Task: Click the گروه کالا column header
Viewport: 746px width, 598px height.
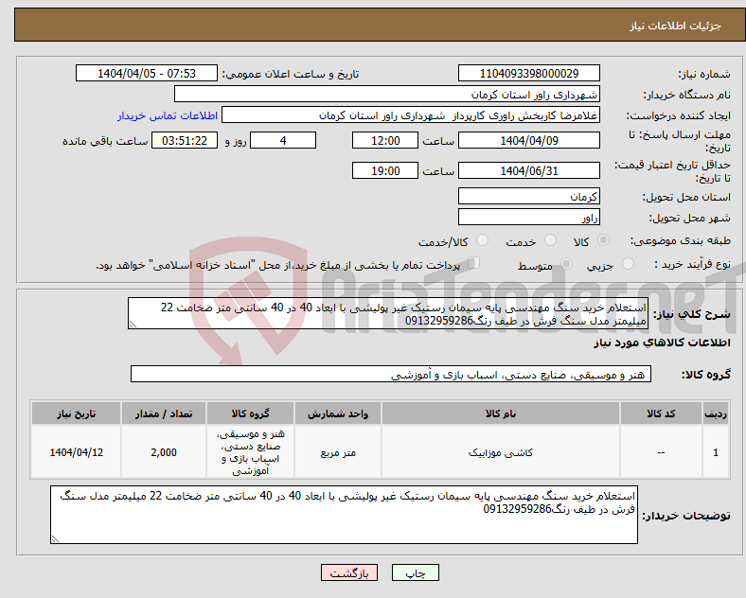Action: click(250, 413)
